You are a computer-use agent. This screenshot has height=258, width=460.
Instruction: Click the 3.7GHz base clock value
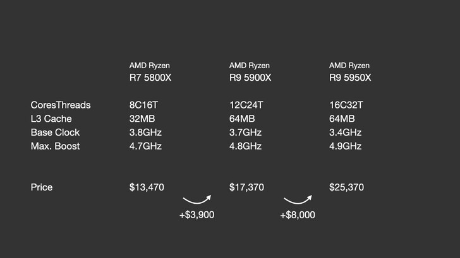pyautogui.click(x=246, y=132)
